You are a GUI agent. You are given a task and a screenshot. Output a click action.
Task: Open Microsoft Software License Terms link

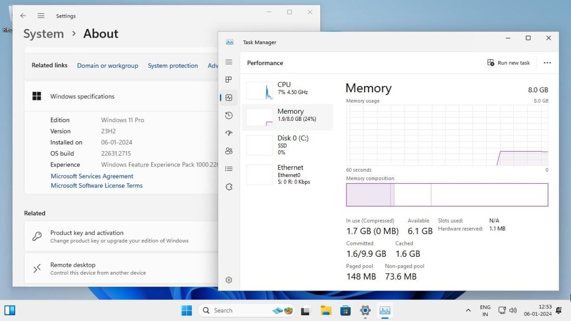click(96, 185)
